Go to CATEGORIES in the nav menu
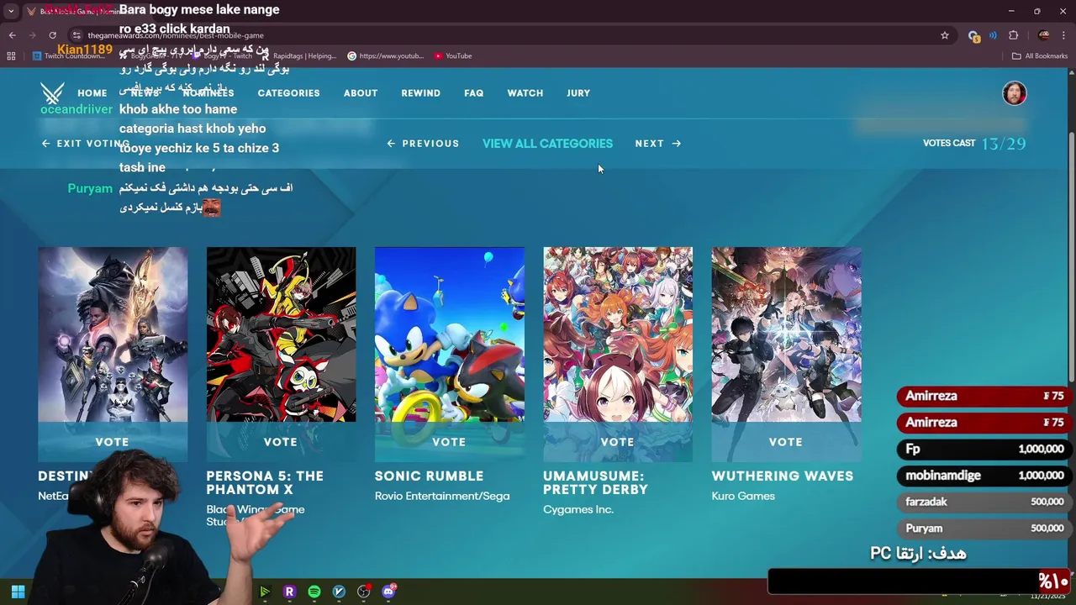Image resolution: width=1076 pixels, height=605 pixels. 288,93
